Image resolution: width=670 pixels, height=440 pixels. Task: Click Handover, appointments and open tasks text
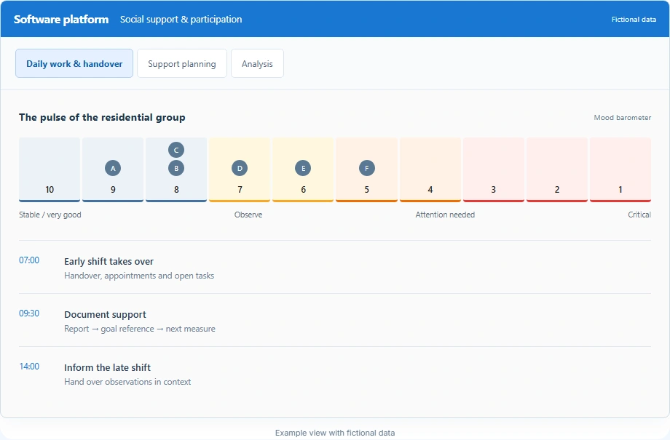click(x=139, y=276)
